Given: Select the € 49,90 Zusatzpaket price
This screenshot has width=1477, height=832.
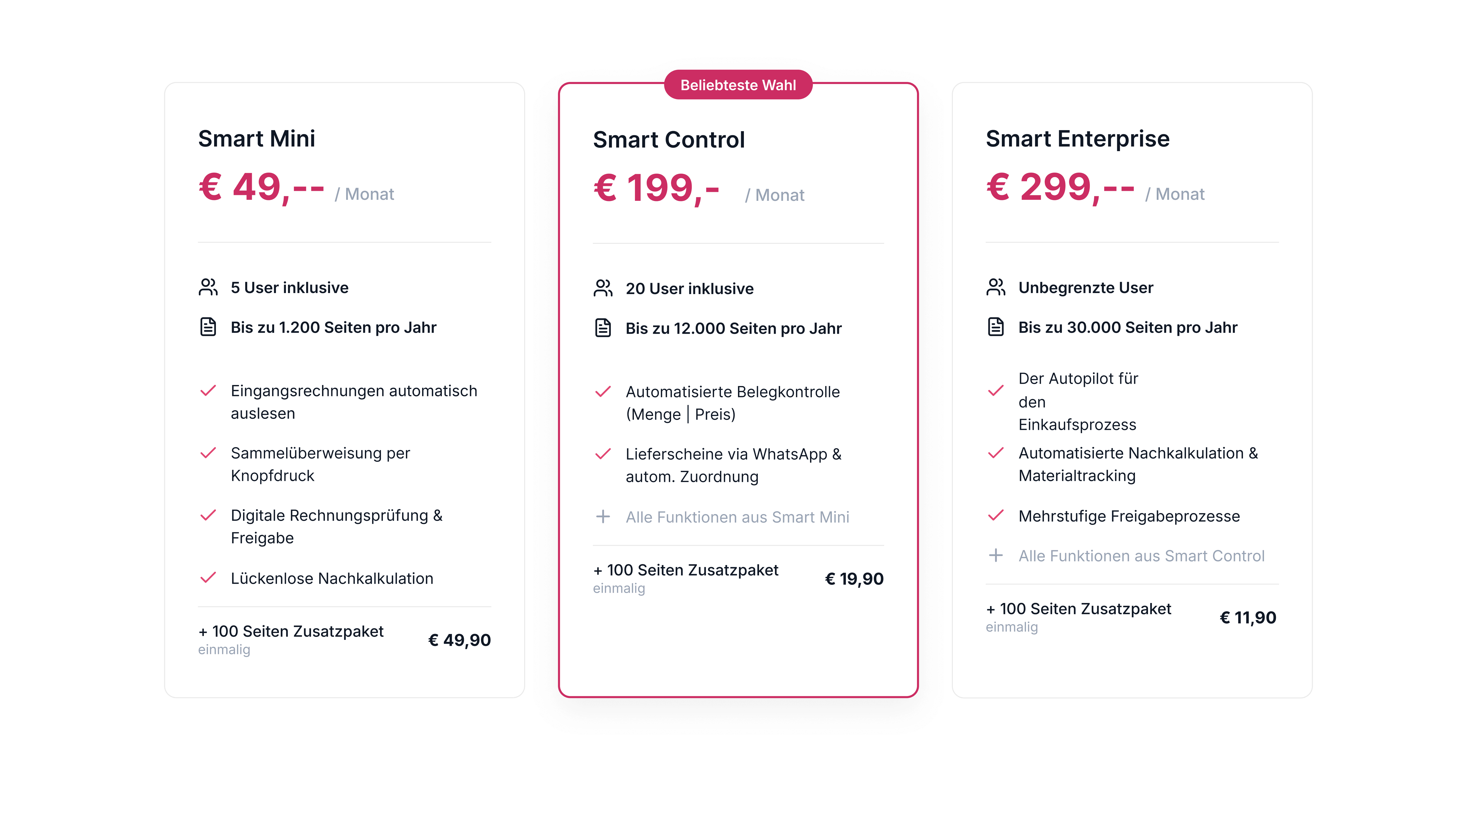Looking at the screenshot, I should pyautogui.click(x=459, y=640).
